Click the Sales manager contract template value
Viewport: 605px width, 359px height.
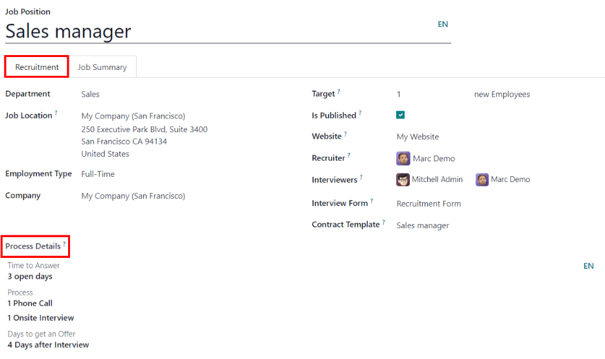click(x=422, y=226)
